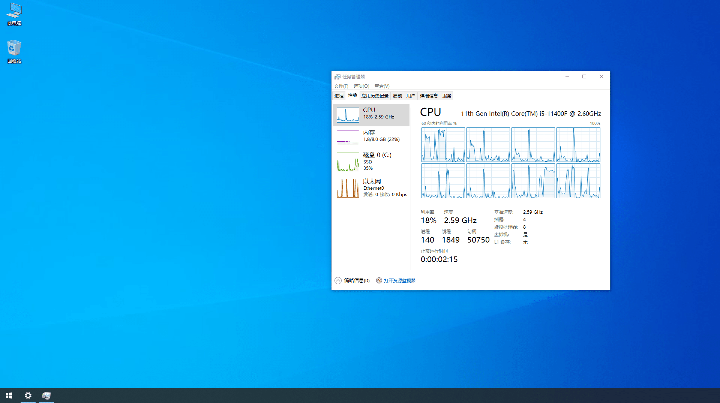Open Settings gear in the taskbar

28,396
